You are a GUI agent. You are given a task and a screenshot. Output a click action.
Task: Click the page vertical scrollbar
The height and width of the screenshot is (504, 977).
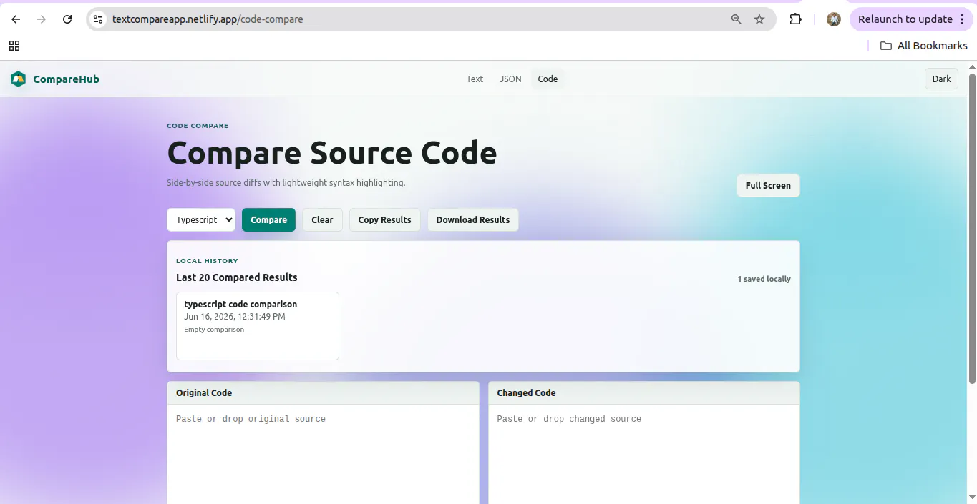click(972, 229)
